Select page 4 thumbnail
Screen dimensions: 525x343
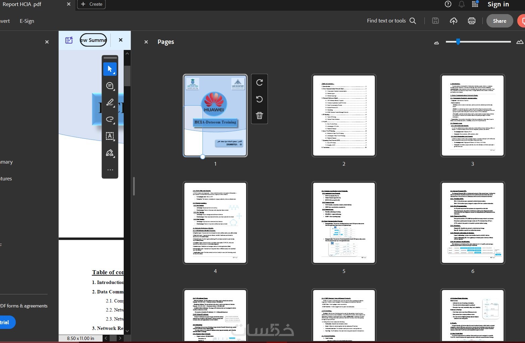click(215, 223)
